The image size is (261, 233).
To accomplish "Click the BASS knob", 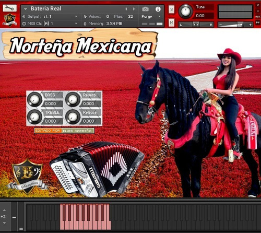I will point(34,99).
